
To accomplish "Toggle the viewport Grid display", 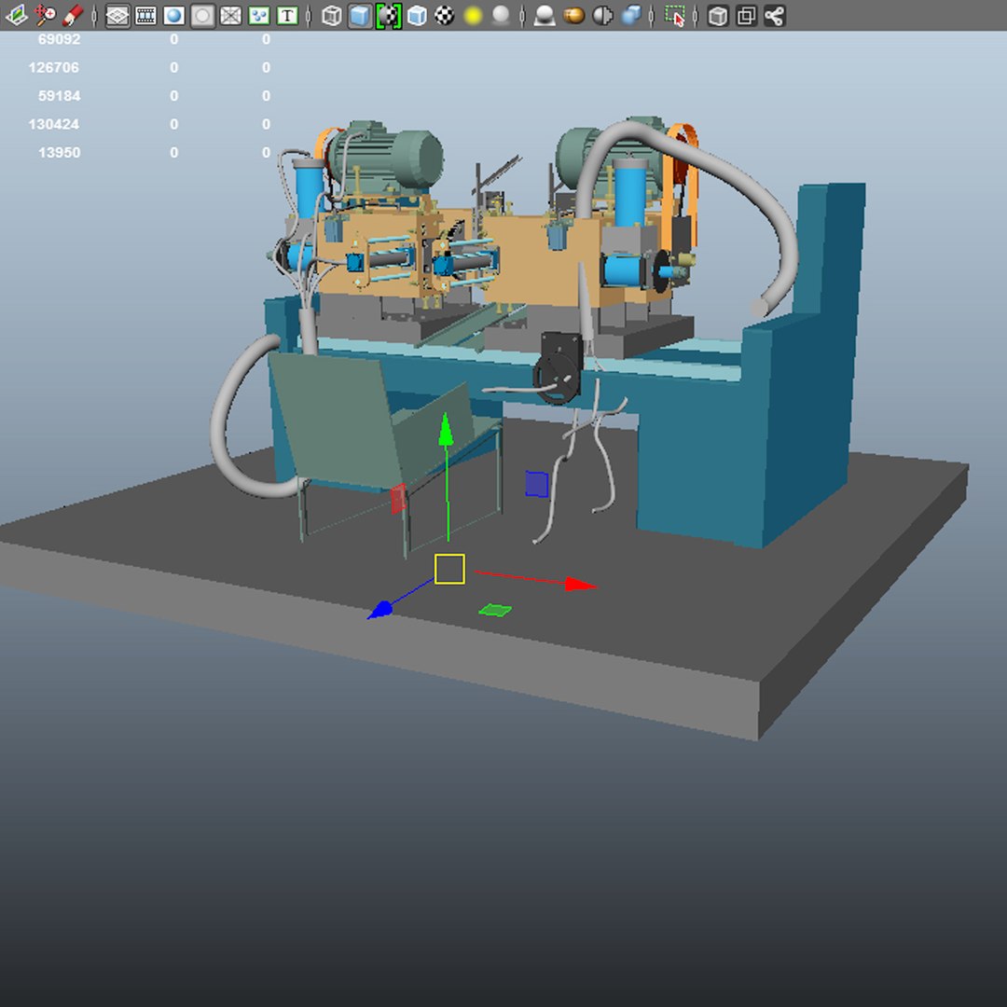I will (x=117, y=16).
